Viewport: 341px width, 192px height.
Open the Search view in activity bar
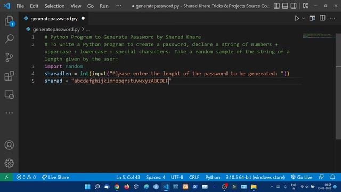coord(9,39)
